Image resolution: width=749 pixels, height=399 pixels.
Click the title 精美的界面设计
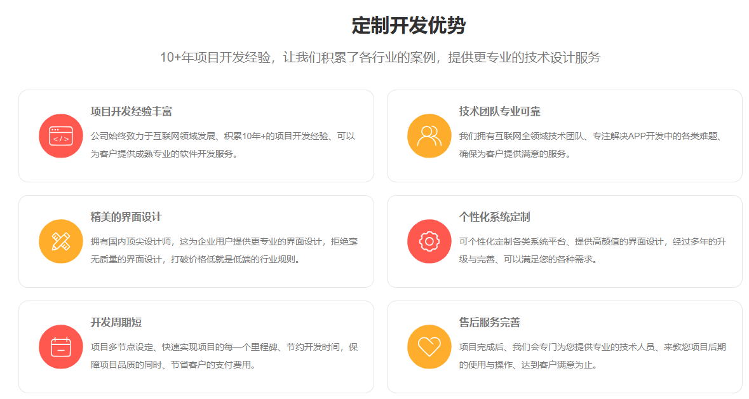point(126,217)
